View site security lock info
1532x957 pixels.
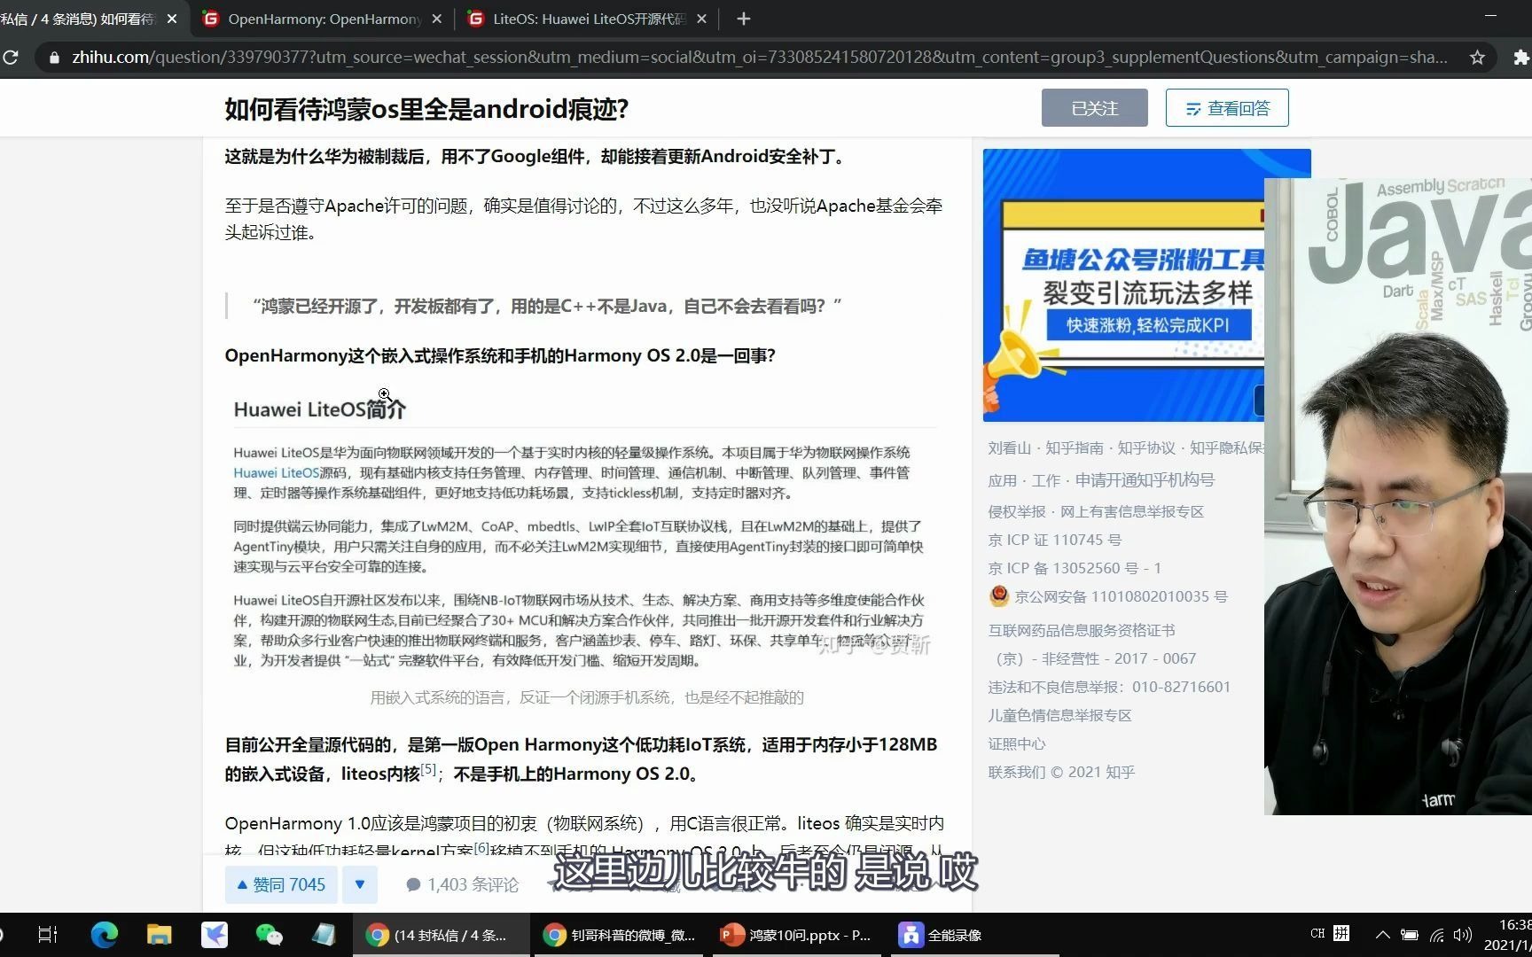54,58
